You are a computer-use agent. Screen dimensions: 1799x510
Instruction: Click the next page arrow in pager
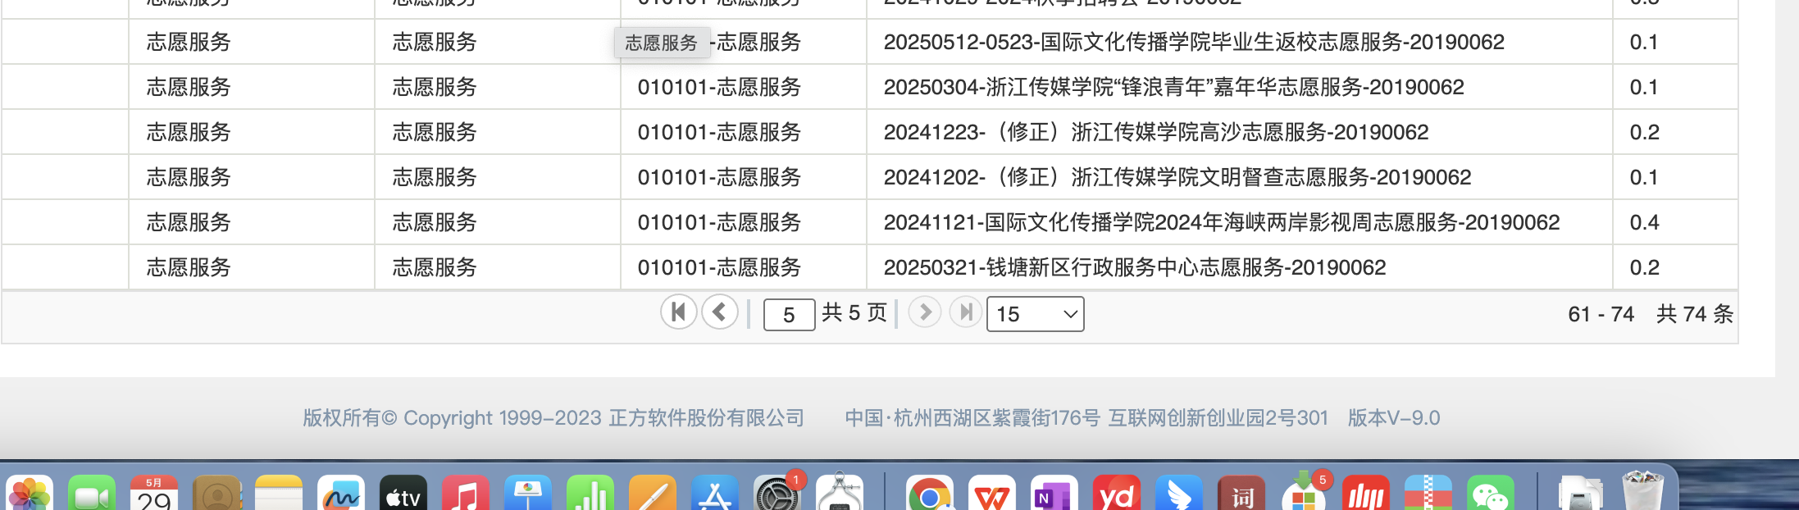(924, 312)
